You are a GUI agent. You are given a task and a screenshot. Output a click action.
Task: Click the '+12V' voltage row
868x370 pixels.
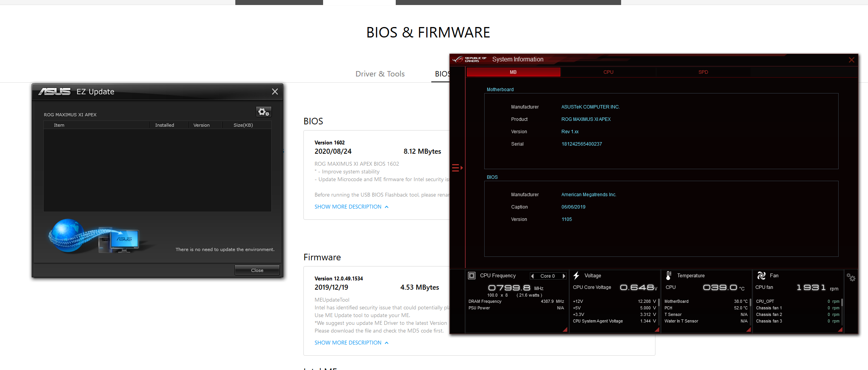coord(614,301)
